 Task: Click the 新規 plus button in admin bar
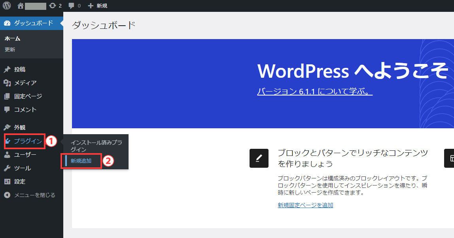coord(97,6)
